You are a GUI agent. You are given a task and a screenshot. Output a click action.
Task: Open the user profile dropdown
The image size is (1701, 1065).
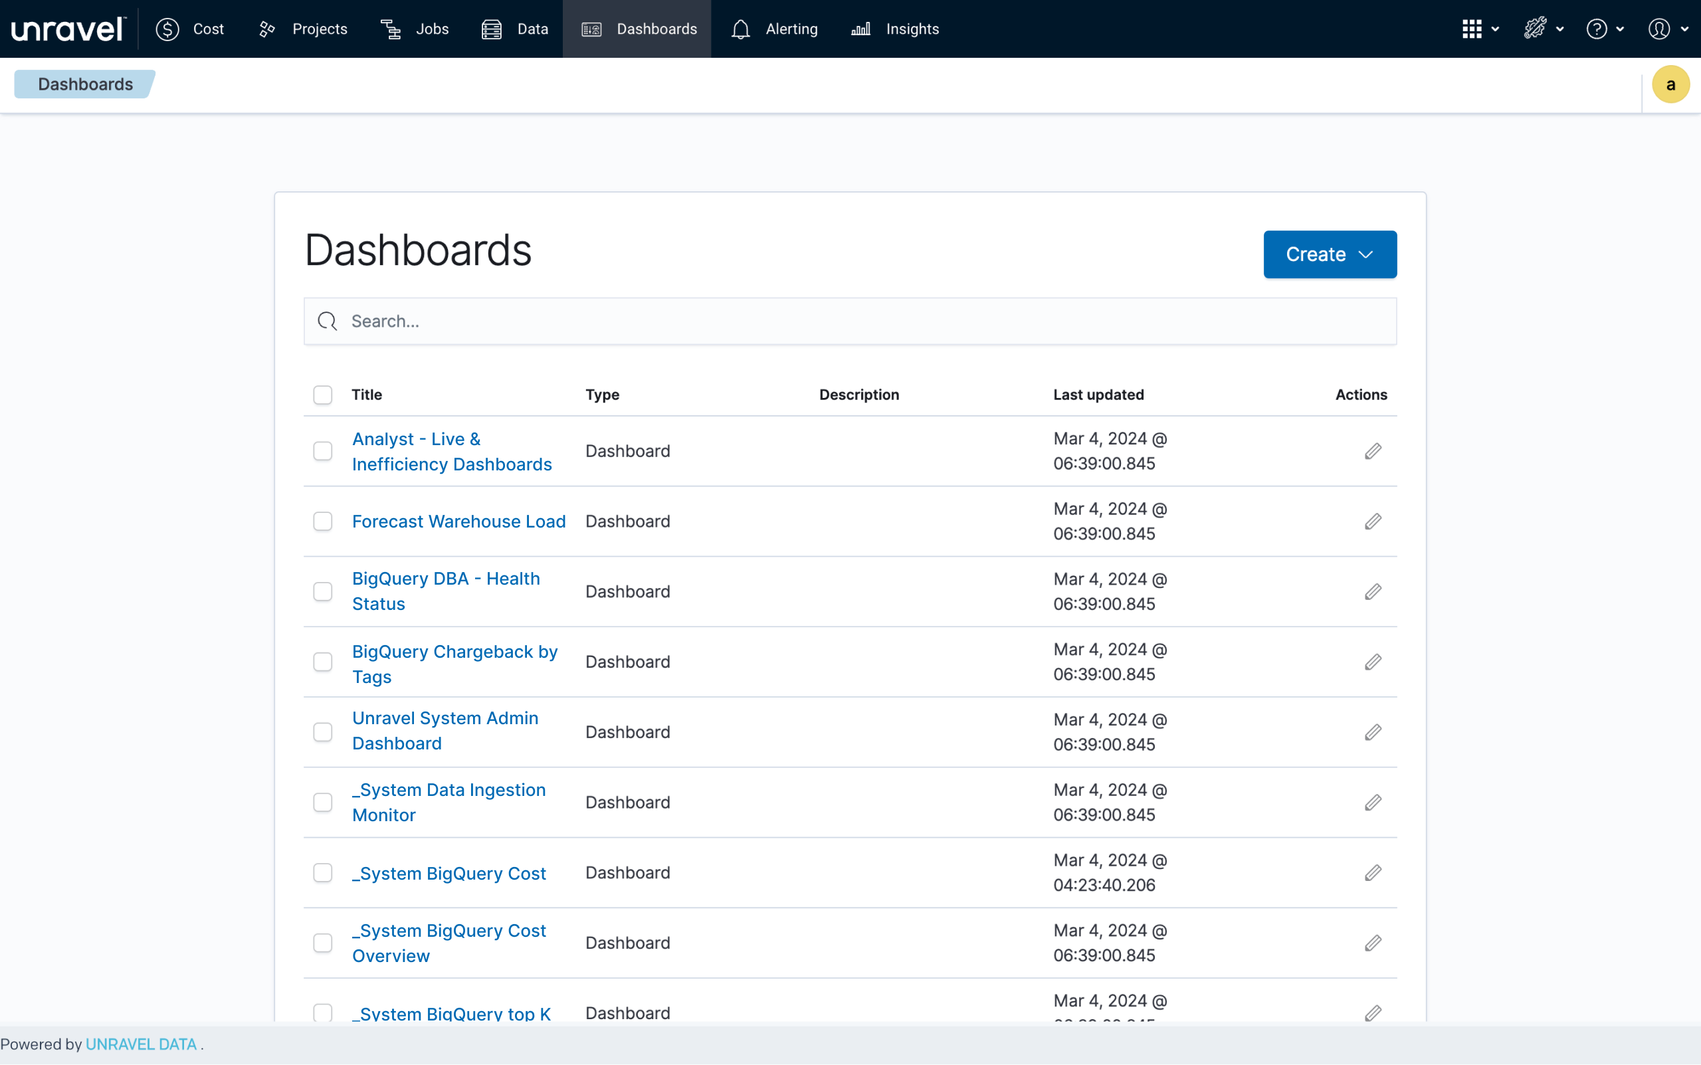1666,29
